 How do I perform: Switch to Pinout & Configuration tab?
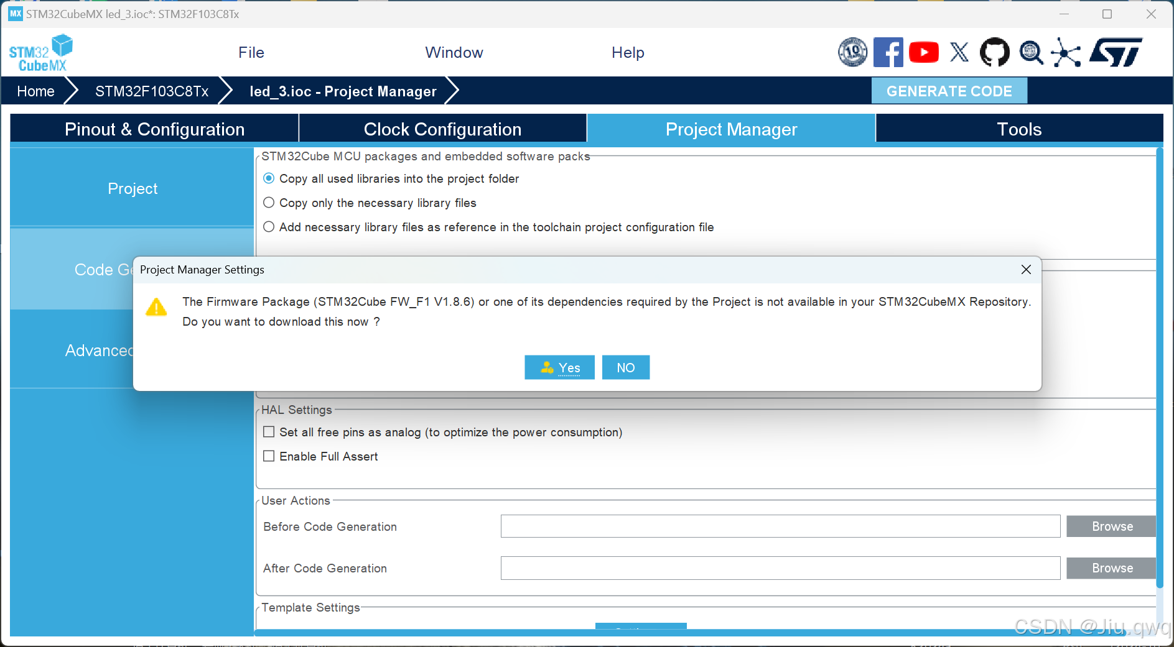tap(154, 129)
